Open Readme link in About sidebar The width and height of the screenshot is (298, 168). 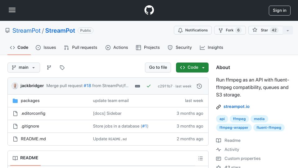coord(228,141)
